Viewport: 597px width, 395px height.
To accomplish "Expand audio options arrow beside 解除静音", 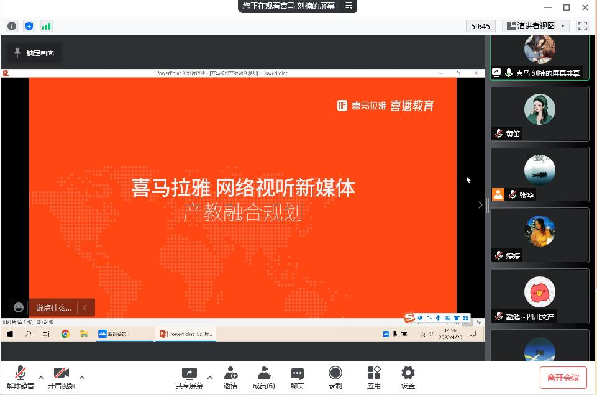I will pyautogui.click(x=41, y=377).
